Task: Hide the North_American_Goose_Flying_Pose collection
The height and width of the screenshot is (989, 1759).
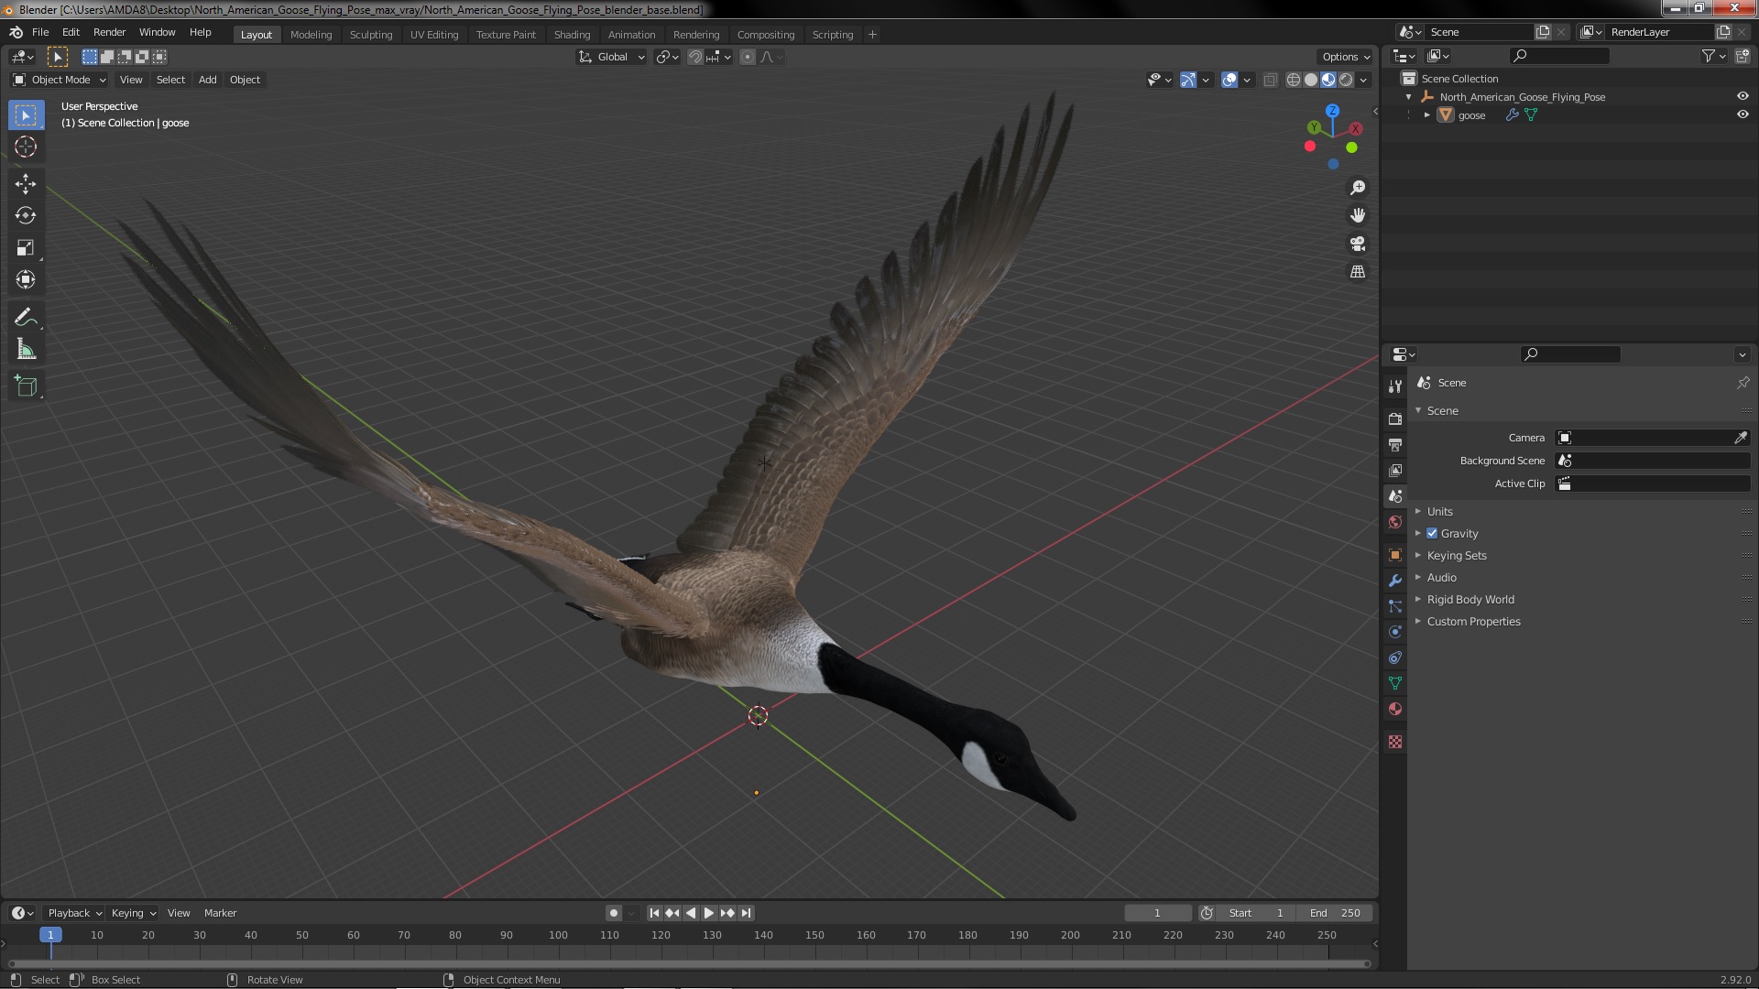Action: coord(1743,96)
